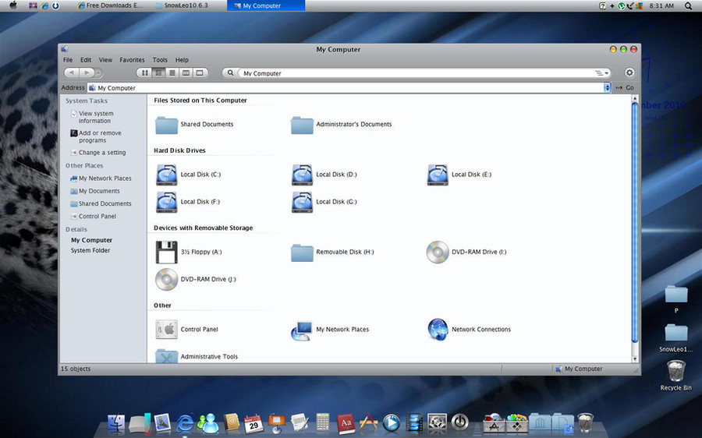Select Removable Disk (H:) folder icon
Image resolution: width=702 pixels, height=438 pixels.
[302, 253]
